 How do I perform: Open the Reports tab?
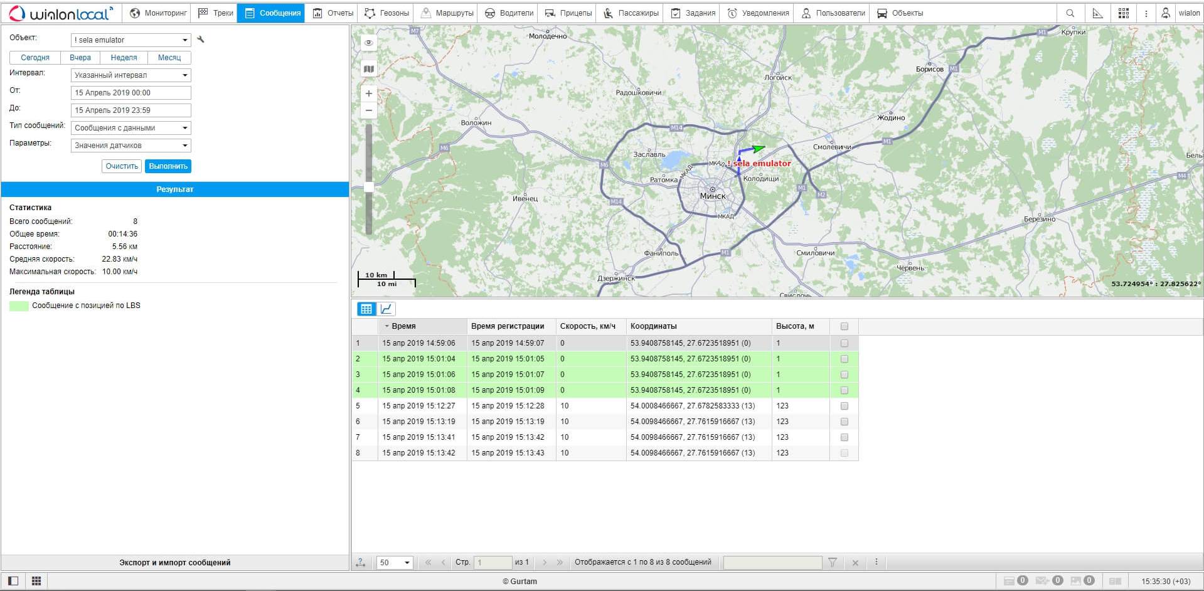tap(333, 13)
